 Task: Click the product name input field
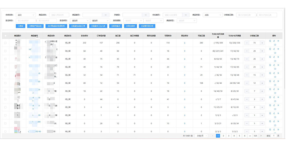59,15
